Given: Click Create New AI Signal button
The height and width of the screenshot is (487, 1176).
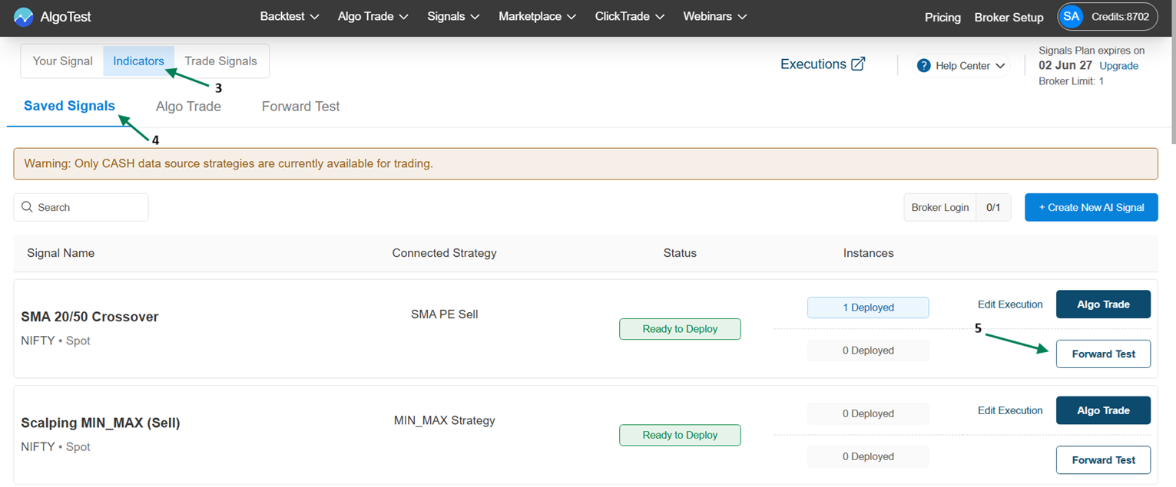Looking at the screenshot, I should 1091,207.
